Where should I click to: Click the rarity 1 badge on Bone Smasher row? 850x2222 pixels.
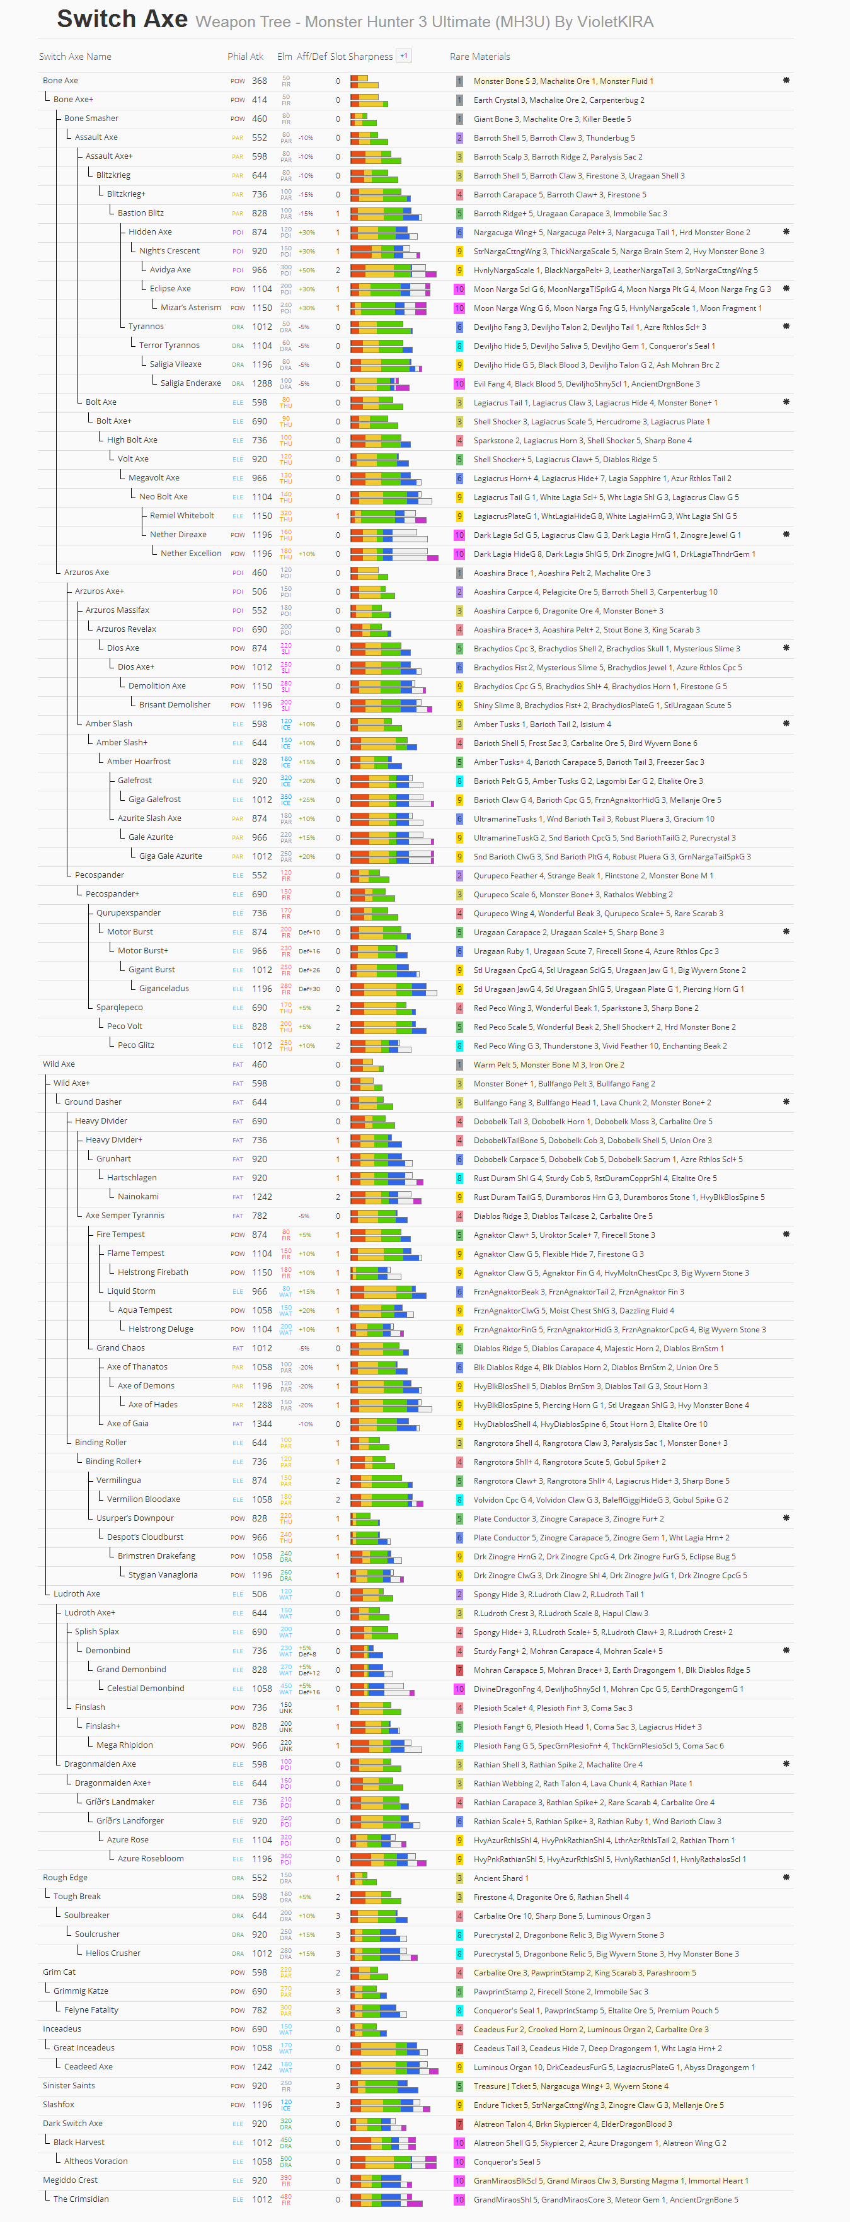coord(459,119)
